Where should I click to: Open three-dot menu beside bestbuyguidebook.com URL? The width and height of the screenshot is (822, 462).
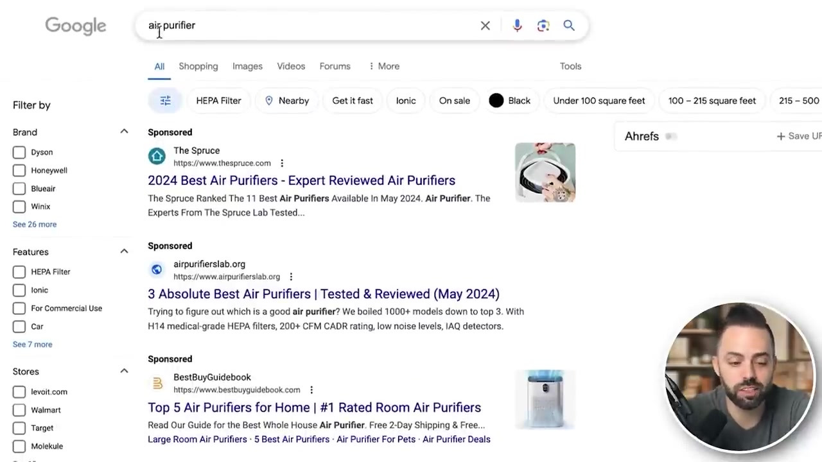tap(311, 390)
